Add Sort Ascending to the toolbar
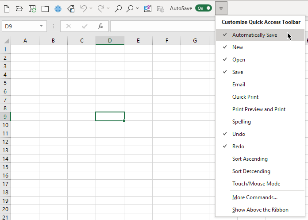The width and height of the screenshot is (308, 220). pyautogui.click(x=260, y=159)
